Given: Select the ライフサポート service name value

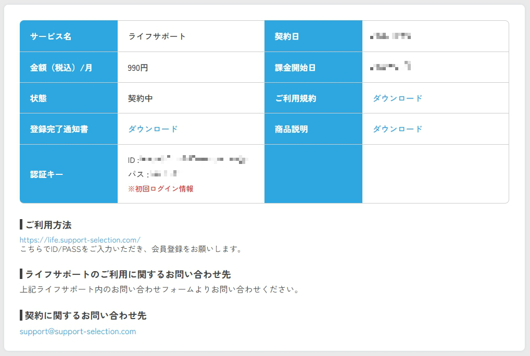Looking at the screenshot, I should (157, 36).
